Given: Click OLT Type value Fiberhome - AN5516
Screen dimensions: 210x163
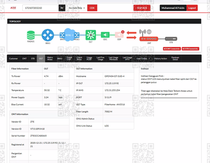Looking at the screenshot, I should point(115,105).
